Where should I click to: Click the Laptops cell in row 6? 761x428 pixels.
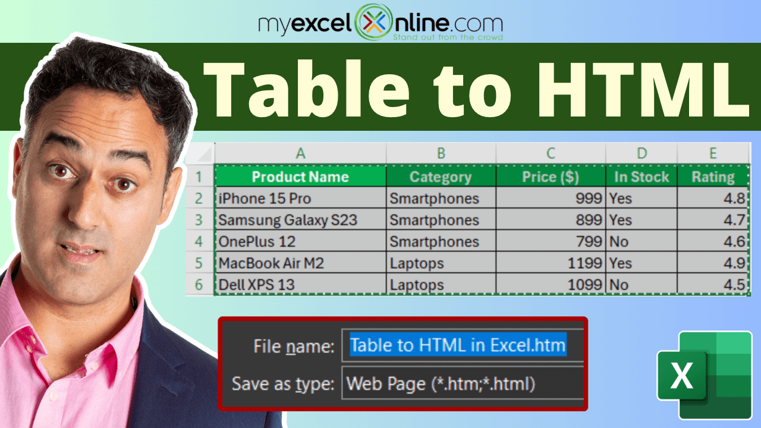coord(441,284)
